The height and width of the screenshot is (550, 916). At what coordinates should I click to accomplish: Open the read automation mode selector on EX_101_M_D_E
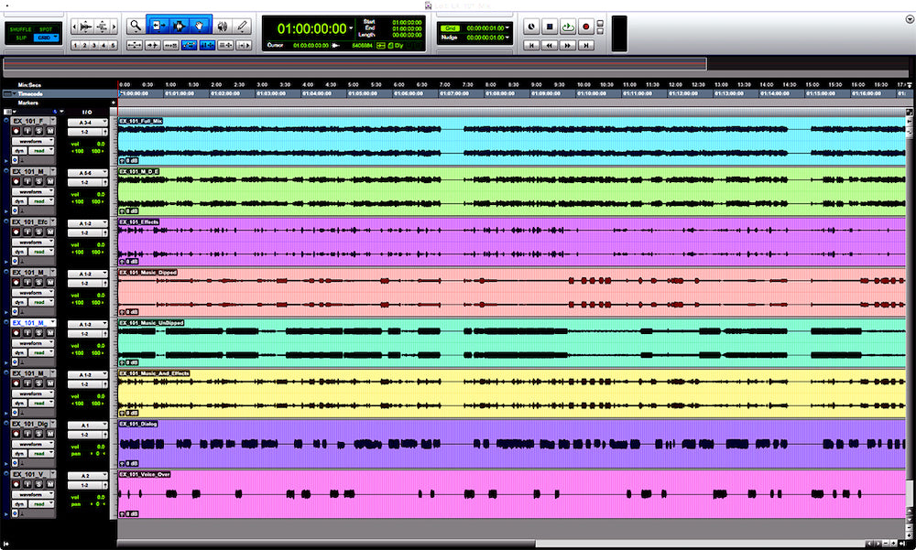pyautogui.click(x=39, y=199)
